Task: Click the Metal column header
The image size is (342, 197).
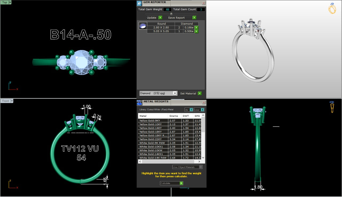Action: pos(153,116)
